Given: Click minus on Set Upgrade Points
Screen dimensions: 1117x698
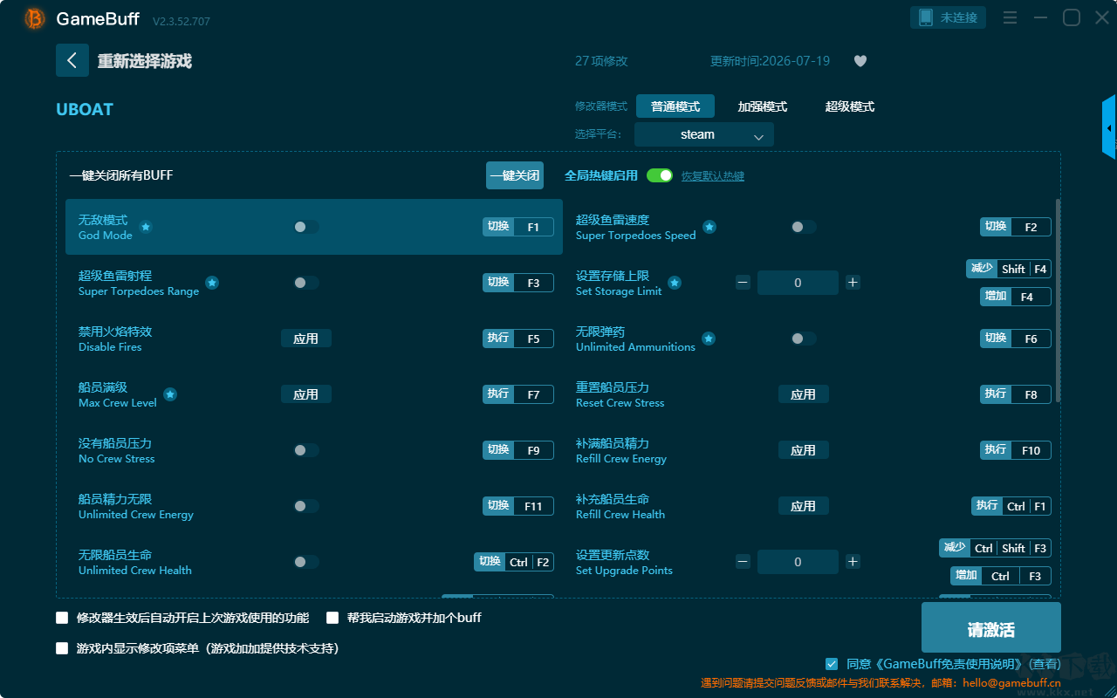Looking at the screenshot, I should pyautogui.click(x=743, y=561).
